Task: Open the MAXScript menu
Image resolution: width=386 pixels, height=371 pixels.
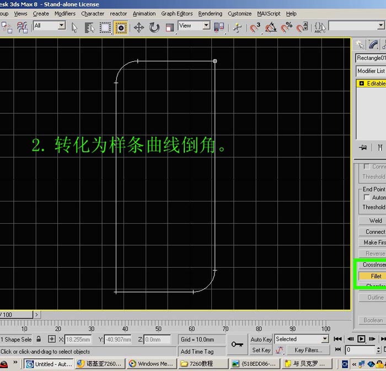Action: (x=269, y=14)
